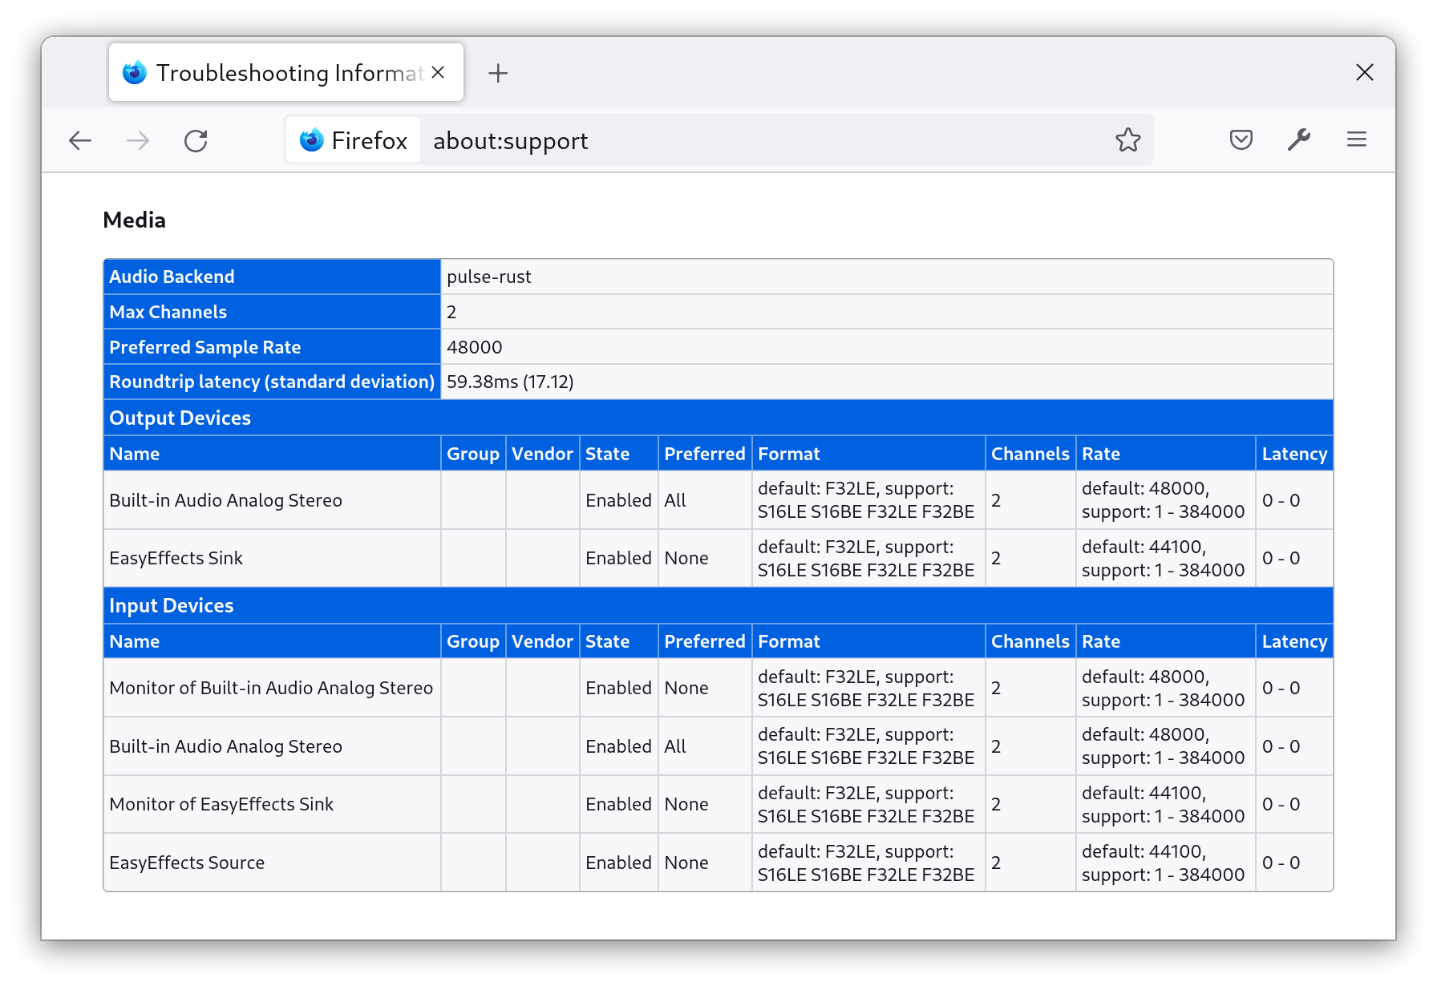Click the Output Devices Preferred column header
The image size is (1437, 986).
(705, 454)
